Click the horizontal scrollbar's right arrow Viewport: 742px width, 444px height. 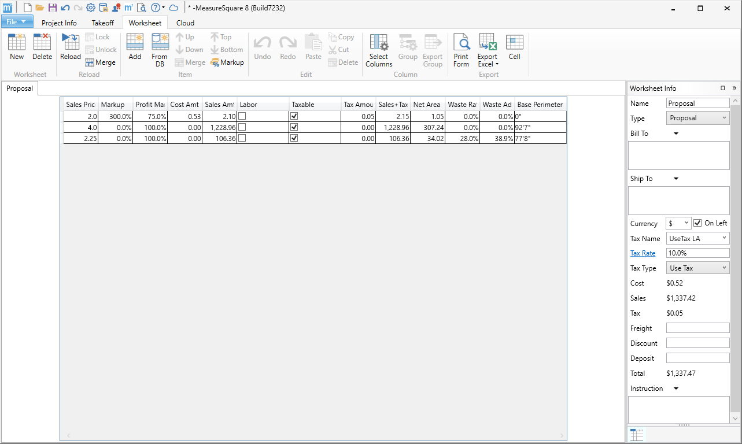pyautogui.click(x=562, y=435)
